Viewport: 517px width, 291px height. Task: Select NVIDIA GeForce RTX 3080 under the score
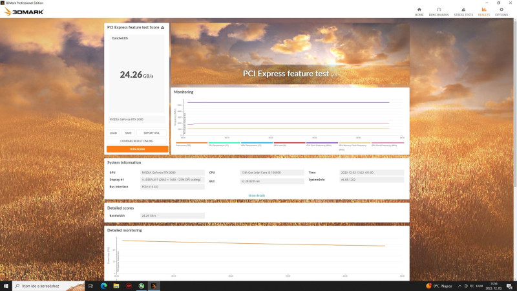(136, 120)
